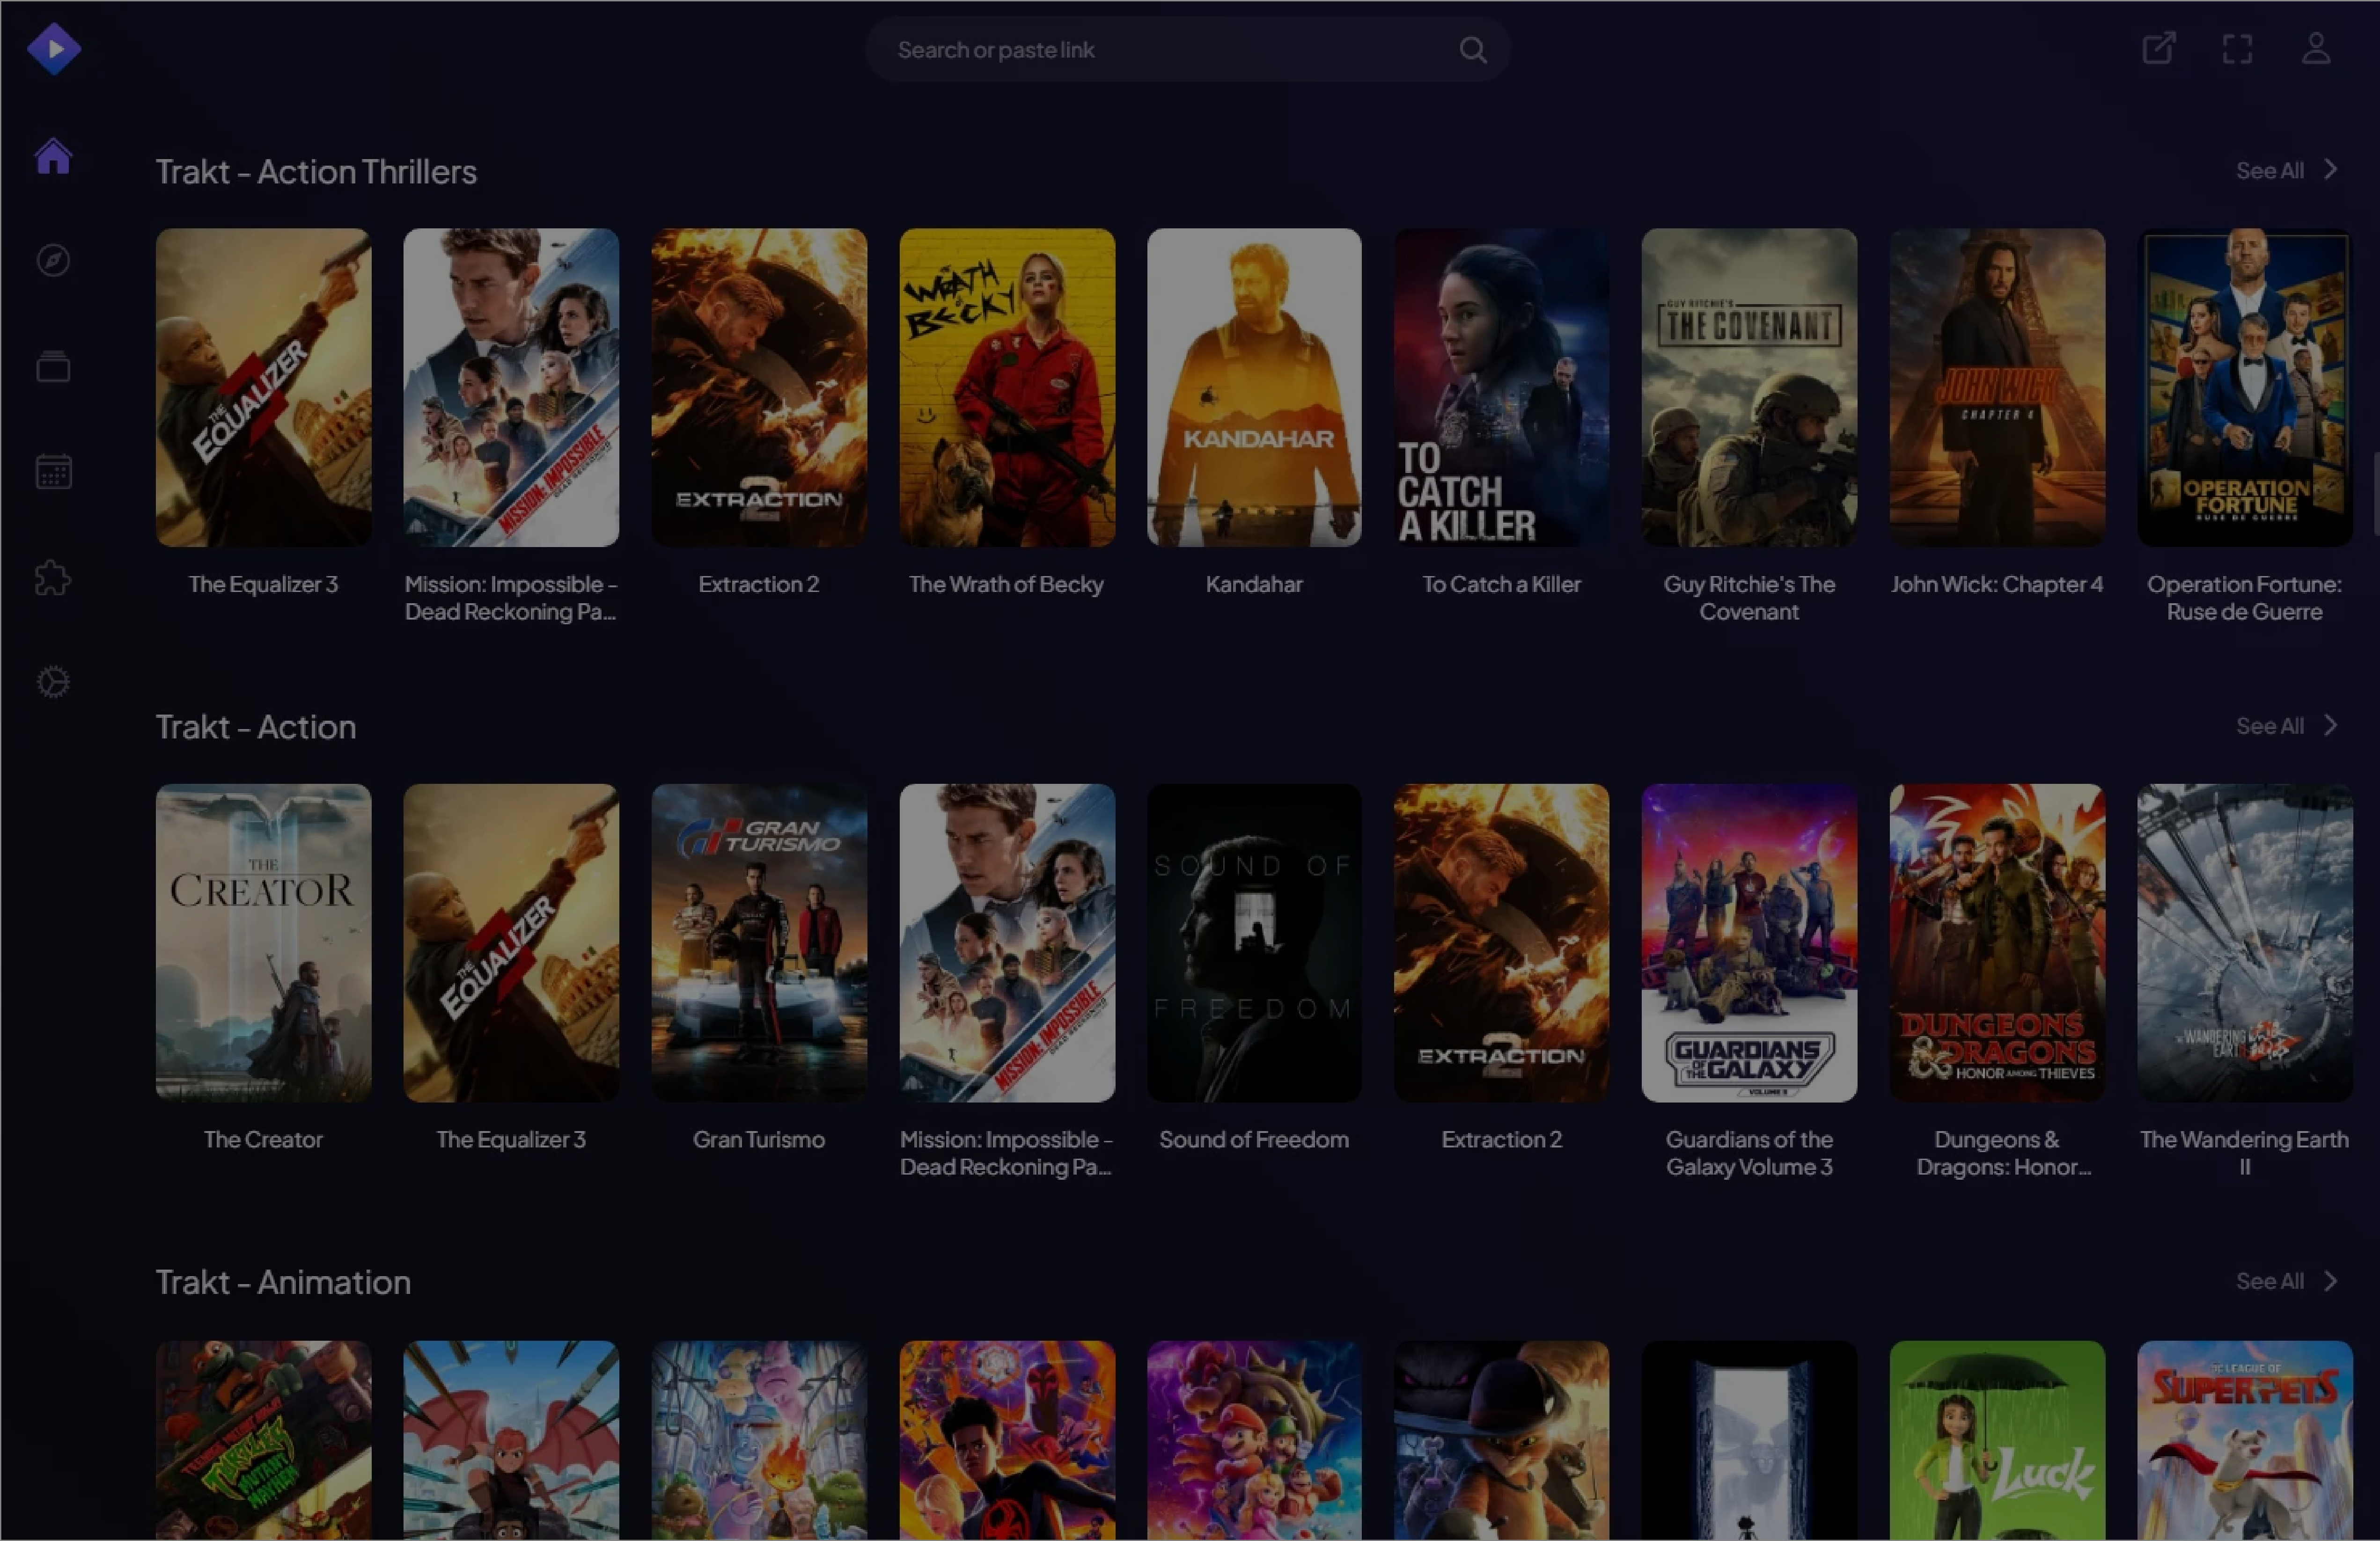Select the title "Dungeons & Dragons: Honor..."
The height and width of the screenshot is (1541, 2380).
pyautogui.click(x=2003, y=1153)
